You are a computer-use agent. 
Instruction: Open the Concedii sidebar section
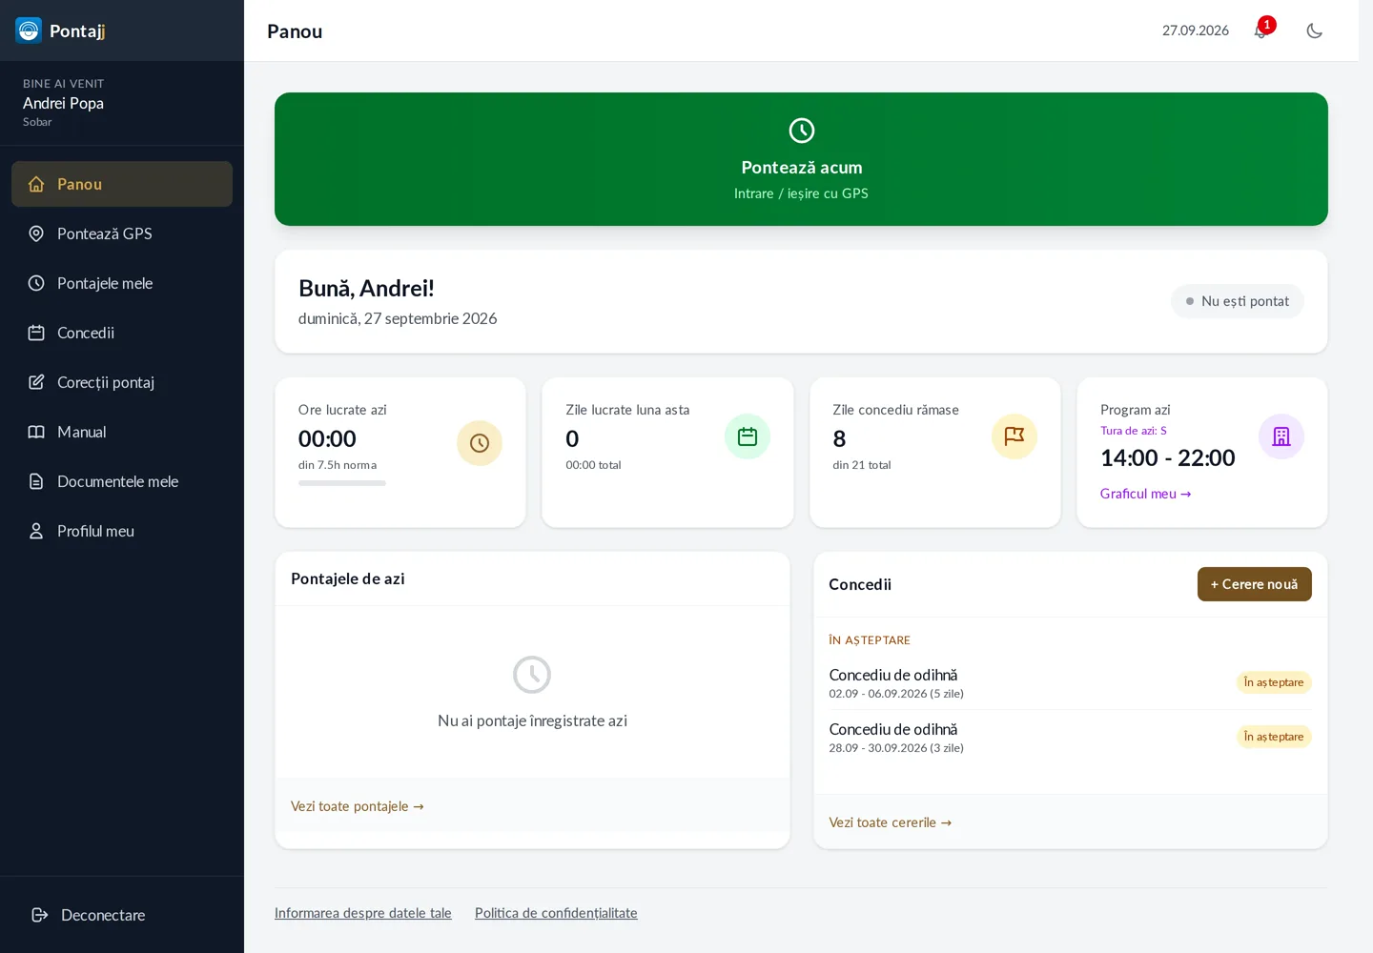122,333
